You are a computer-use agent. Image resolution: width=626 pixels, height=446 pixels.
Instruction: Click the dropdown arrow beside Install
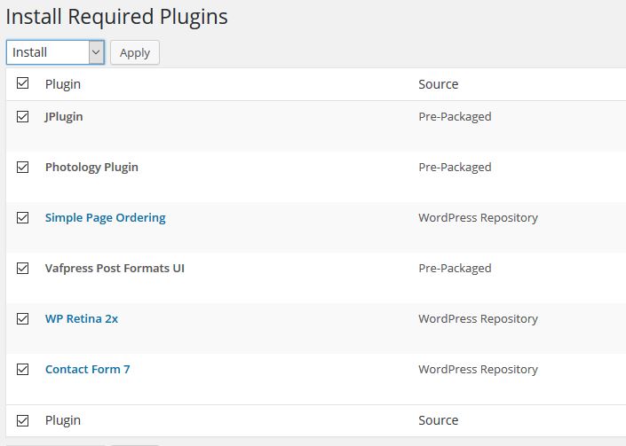coord(96,52)
